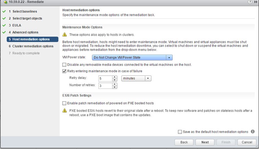Increase the Retry delay value
Screen dimensions: 259x149
point(115,77)
